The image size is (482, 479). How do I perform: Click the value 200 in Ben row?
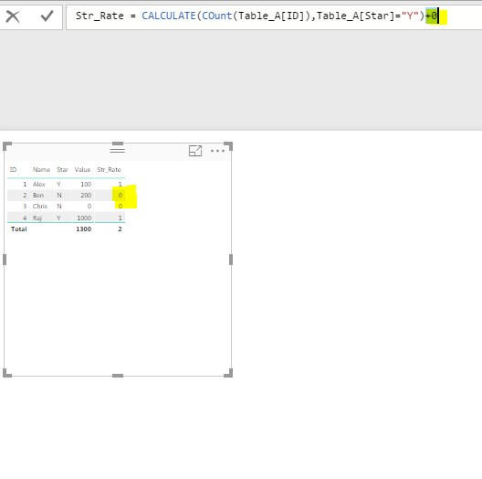(x=86, y=196)
